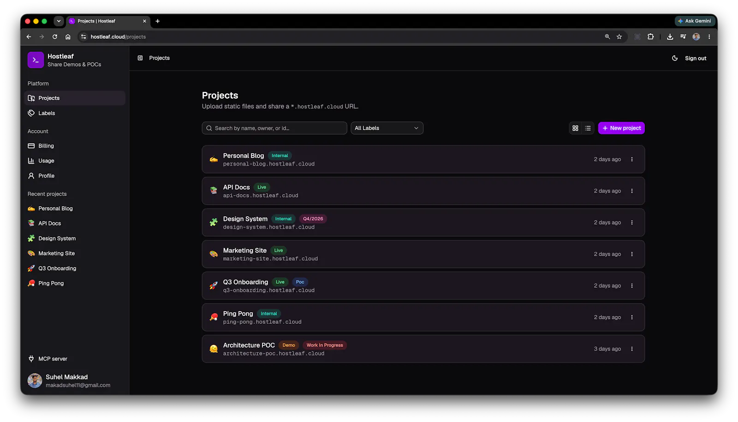Image resolution: width=738 pixels, height=422 pixels.
Task: Open browser three-dot menu
Action: pyautogui.click(x=709, y=37)
